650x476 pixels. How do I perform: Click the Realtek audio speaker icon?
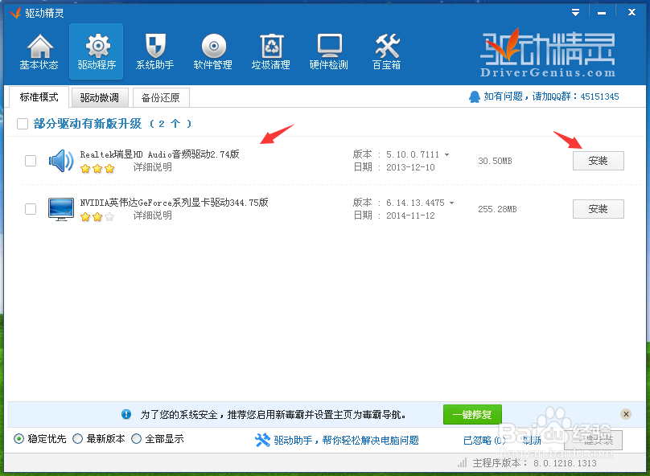(x=61, y=161)
